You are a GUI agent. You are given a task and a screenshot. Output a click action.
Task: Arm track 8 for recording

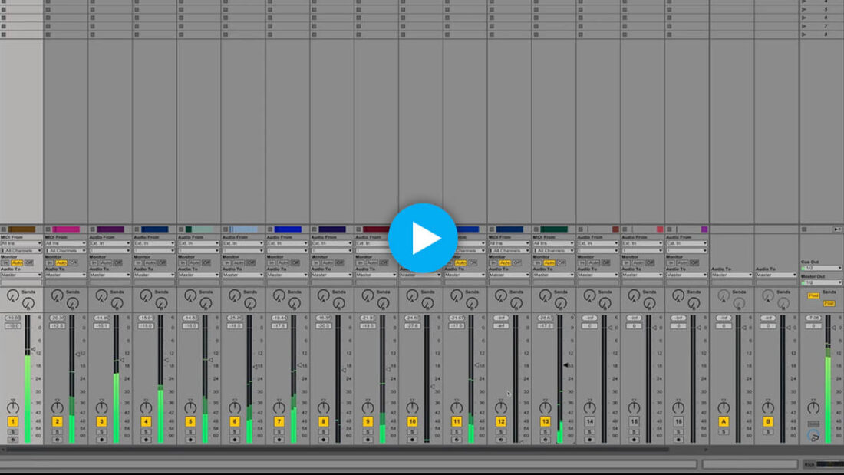(x=323, y=440)
